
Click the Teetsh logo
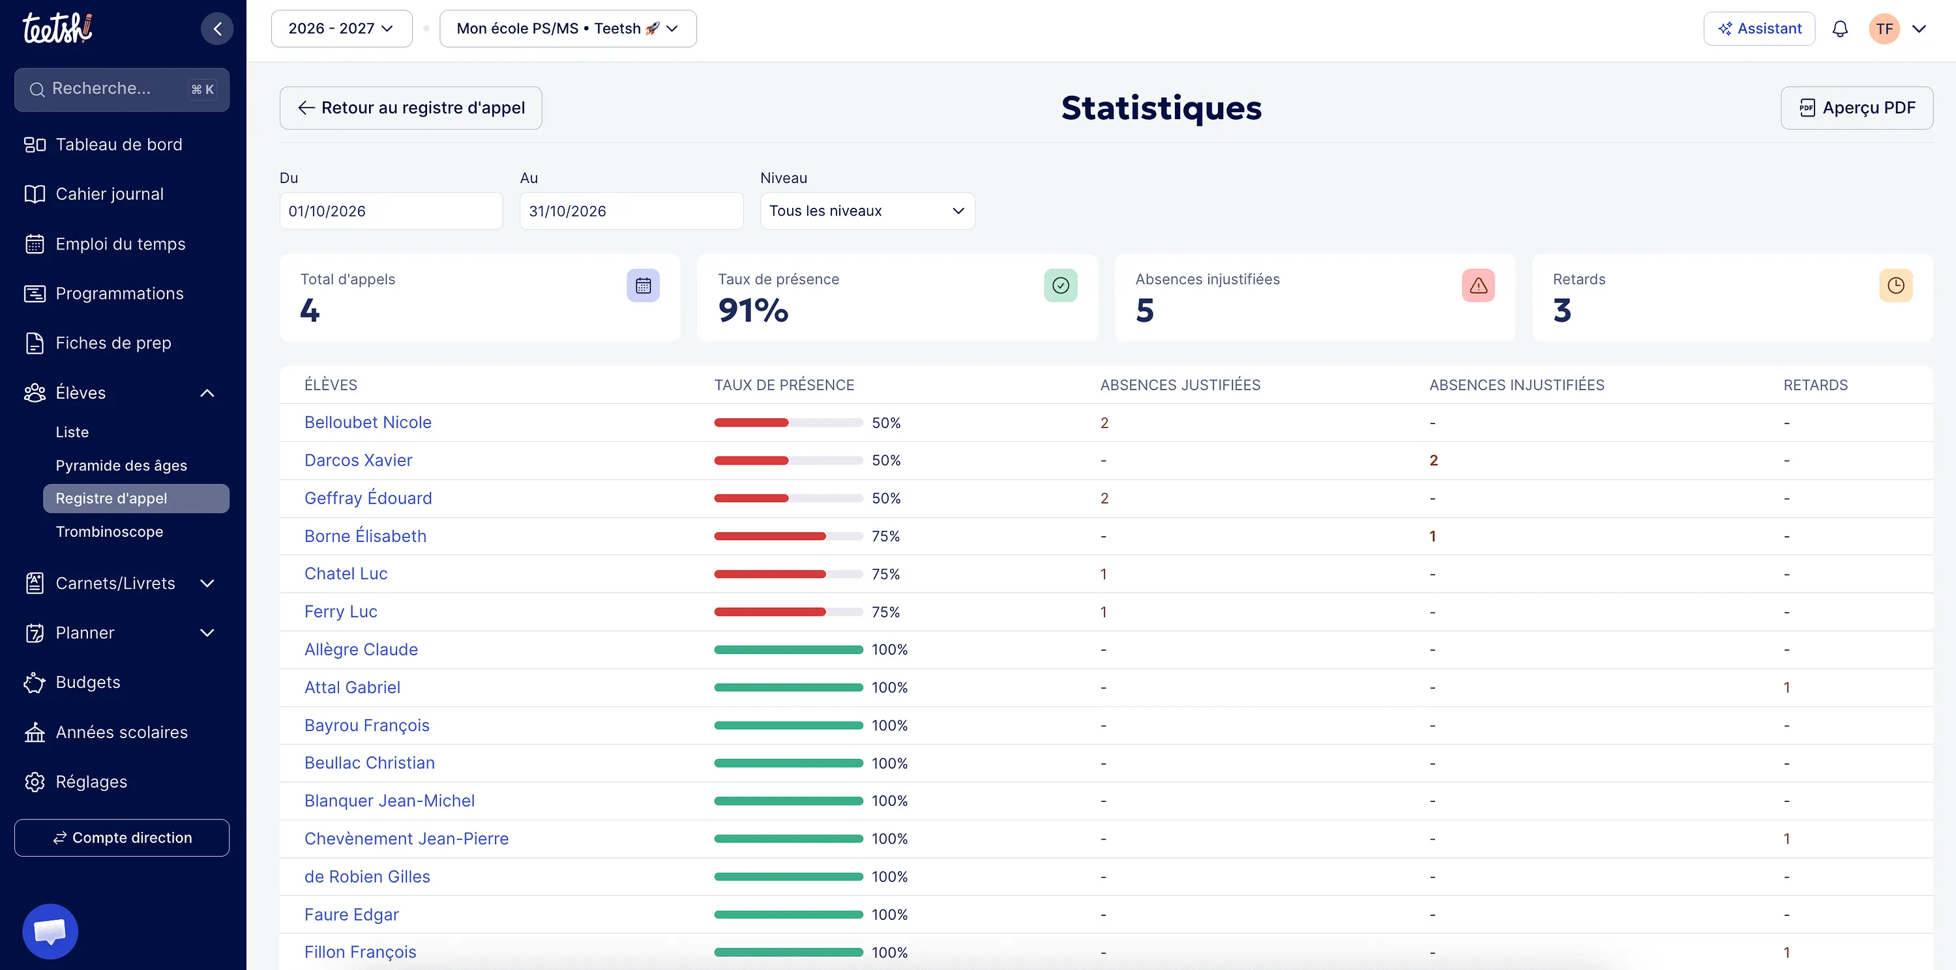coord(58,28)
